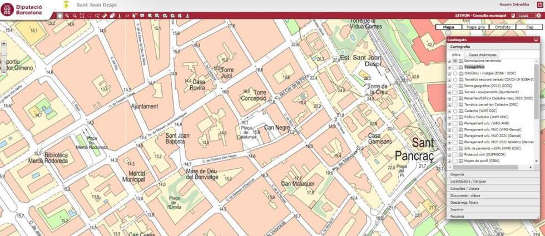Select the pan hand tool
Screen dimensions: 545x236
60,16
